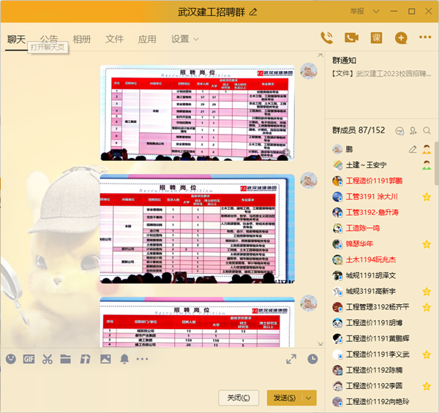Open the send file folder icon
The height and width of the screenshot is (413, 439).
(x=66, y=359)
